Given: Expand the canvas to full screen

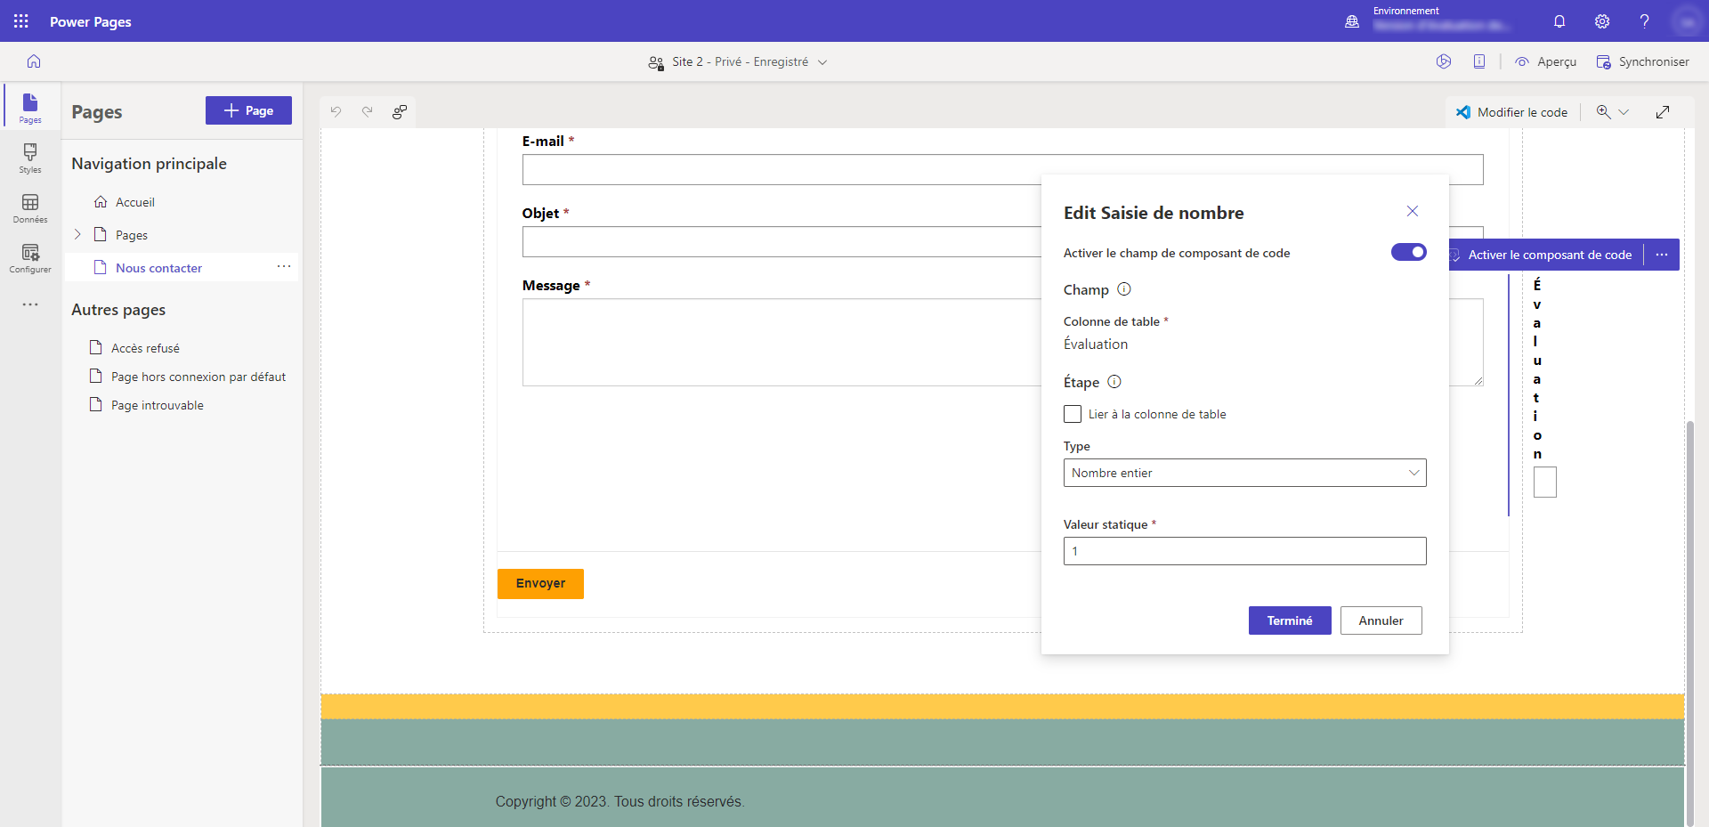Looking at the screenshot, I should tap(1663, 112).
